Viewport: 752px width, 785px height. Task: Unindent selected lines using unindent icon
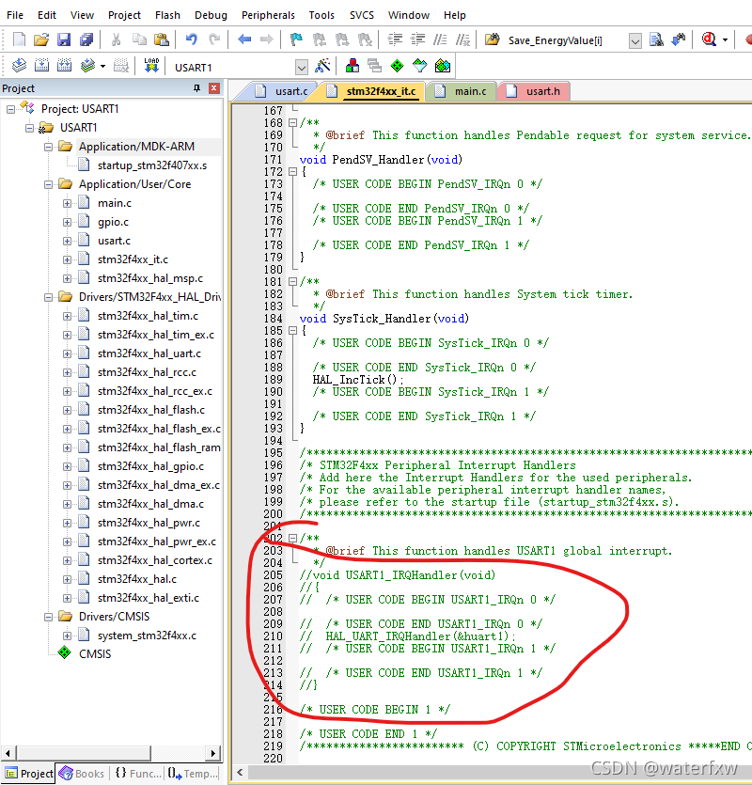[x=417, y=39]
